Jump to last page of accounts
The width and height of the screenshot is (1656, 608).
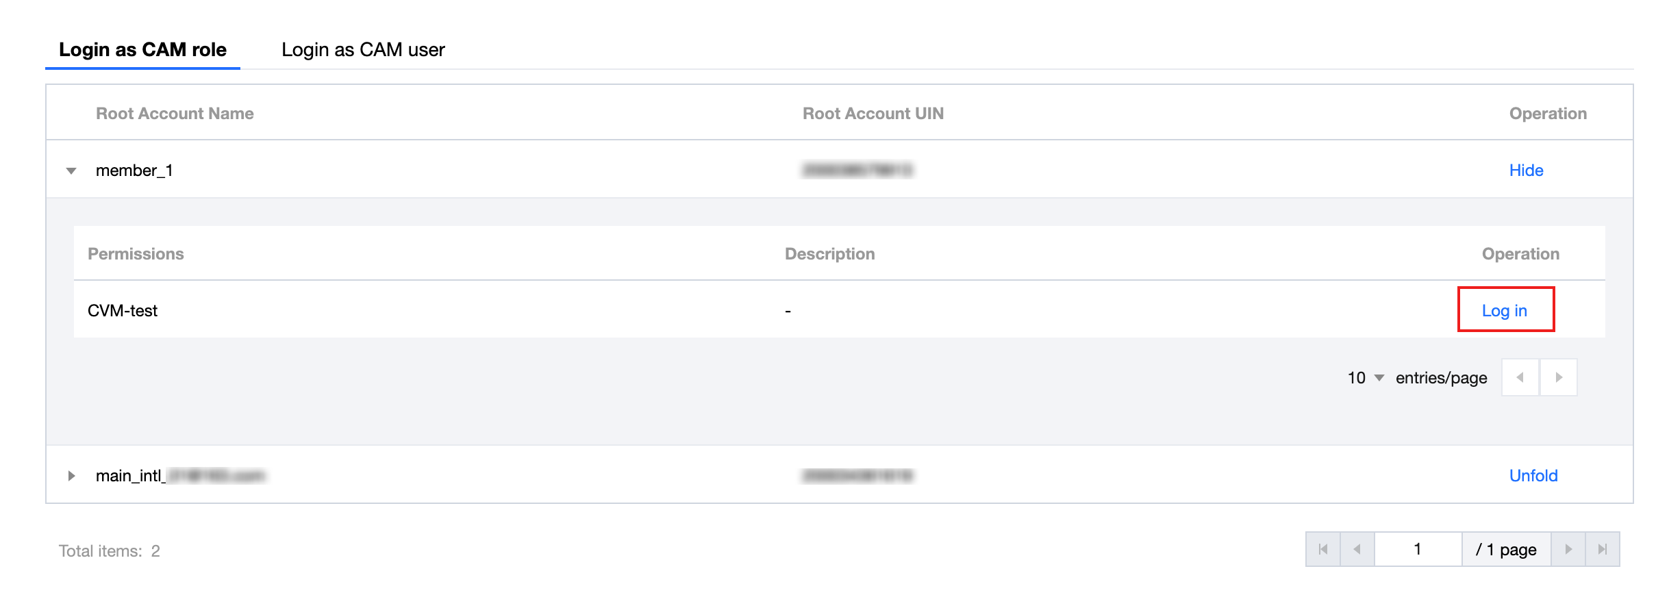tap(1602, 549)
